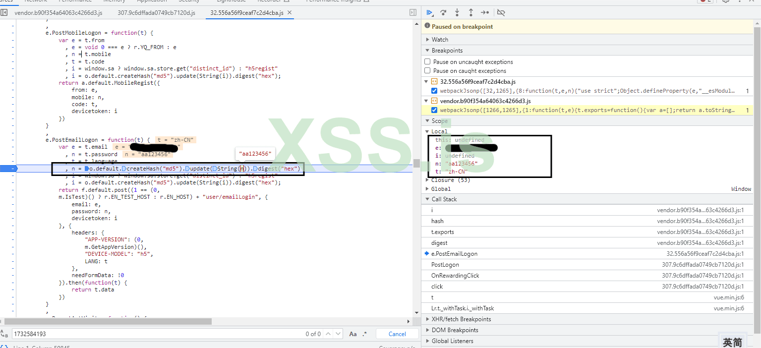
Task: Step out of current function
Action: coord(471,12)
